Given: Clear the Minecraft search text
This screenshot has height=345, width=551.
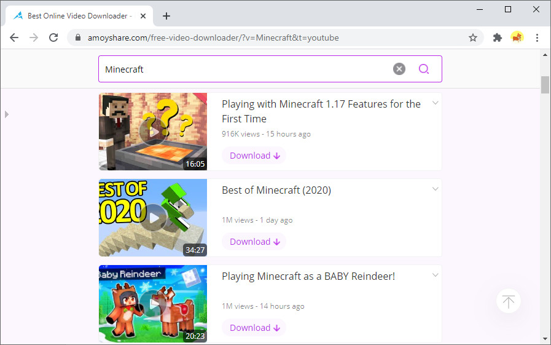Looking at the screenshot, I should pyautogui.click(x=399, y=69).
